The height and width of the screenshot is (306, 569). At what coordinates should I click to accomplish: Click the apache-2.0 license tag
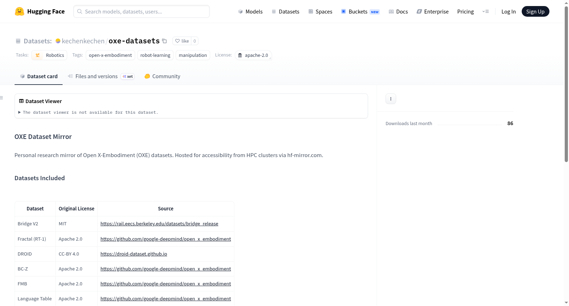[253, 55]
